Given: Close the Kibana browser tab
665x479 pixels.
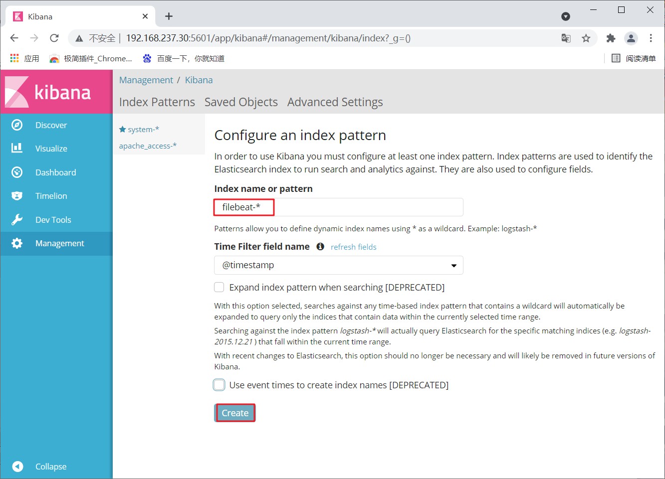Looking at the screenshot, I should [x=145, y=16].
